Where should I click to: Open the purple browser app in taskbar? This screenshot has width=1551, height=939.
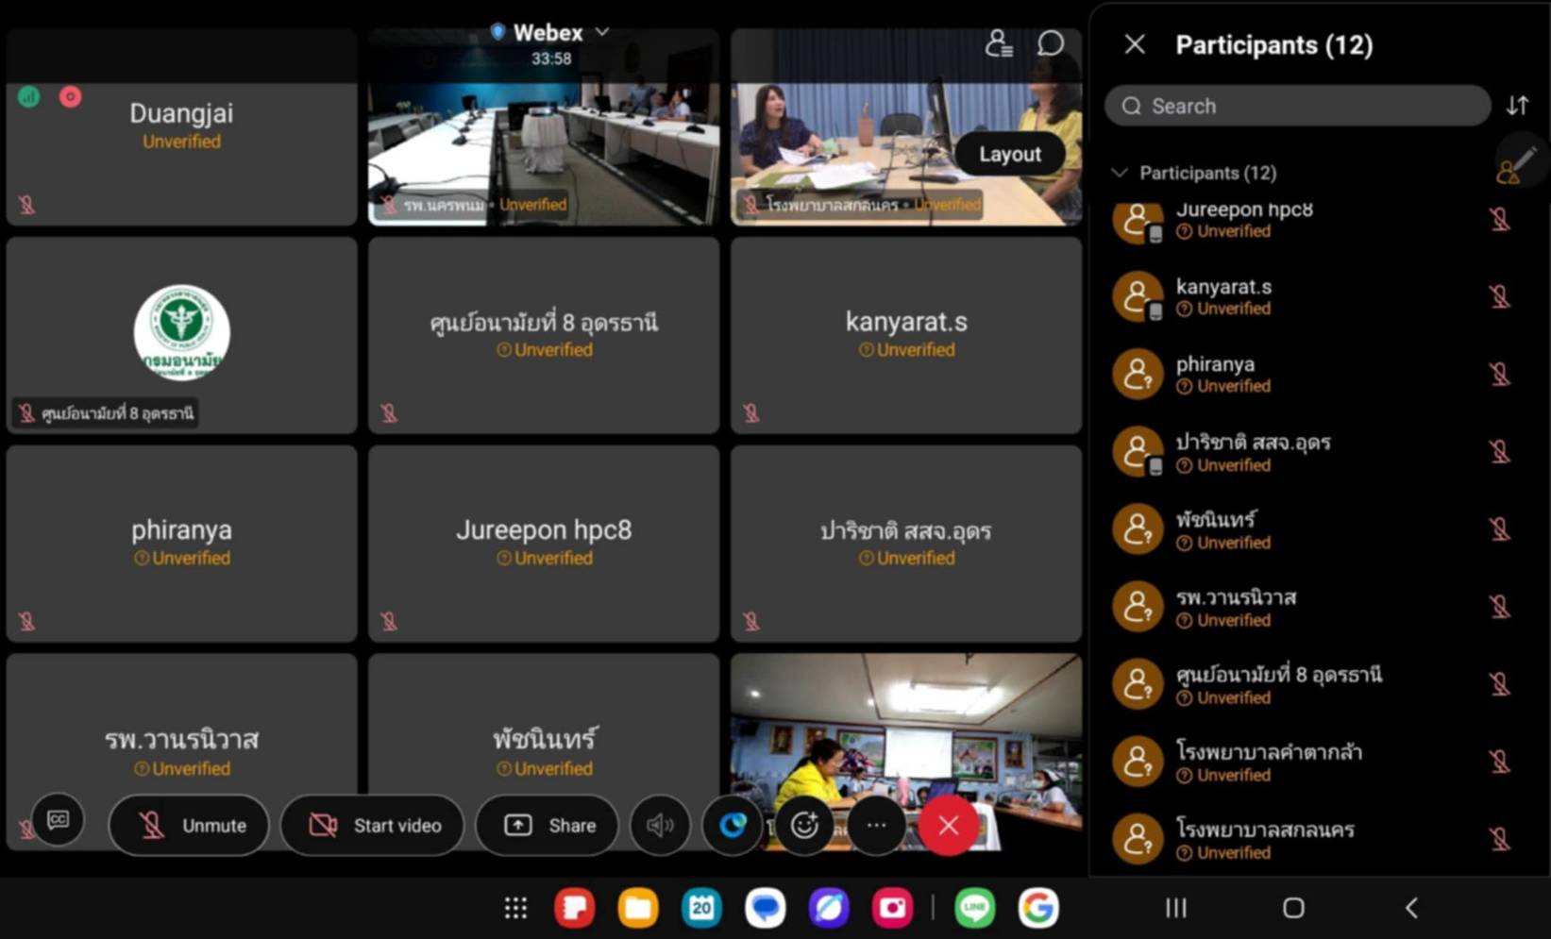[829, 908]
